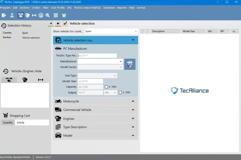The height and width of the screenshot is (160, 241).
Task: Open the SRS menu
Action: 69,8
